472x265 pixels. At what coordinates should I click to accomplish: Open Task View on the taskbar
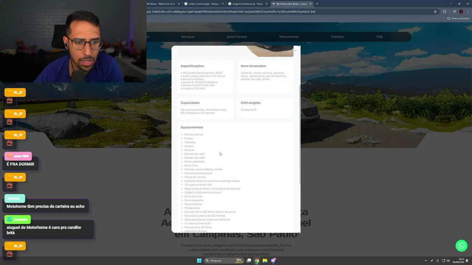tap(249, 261)
